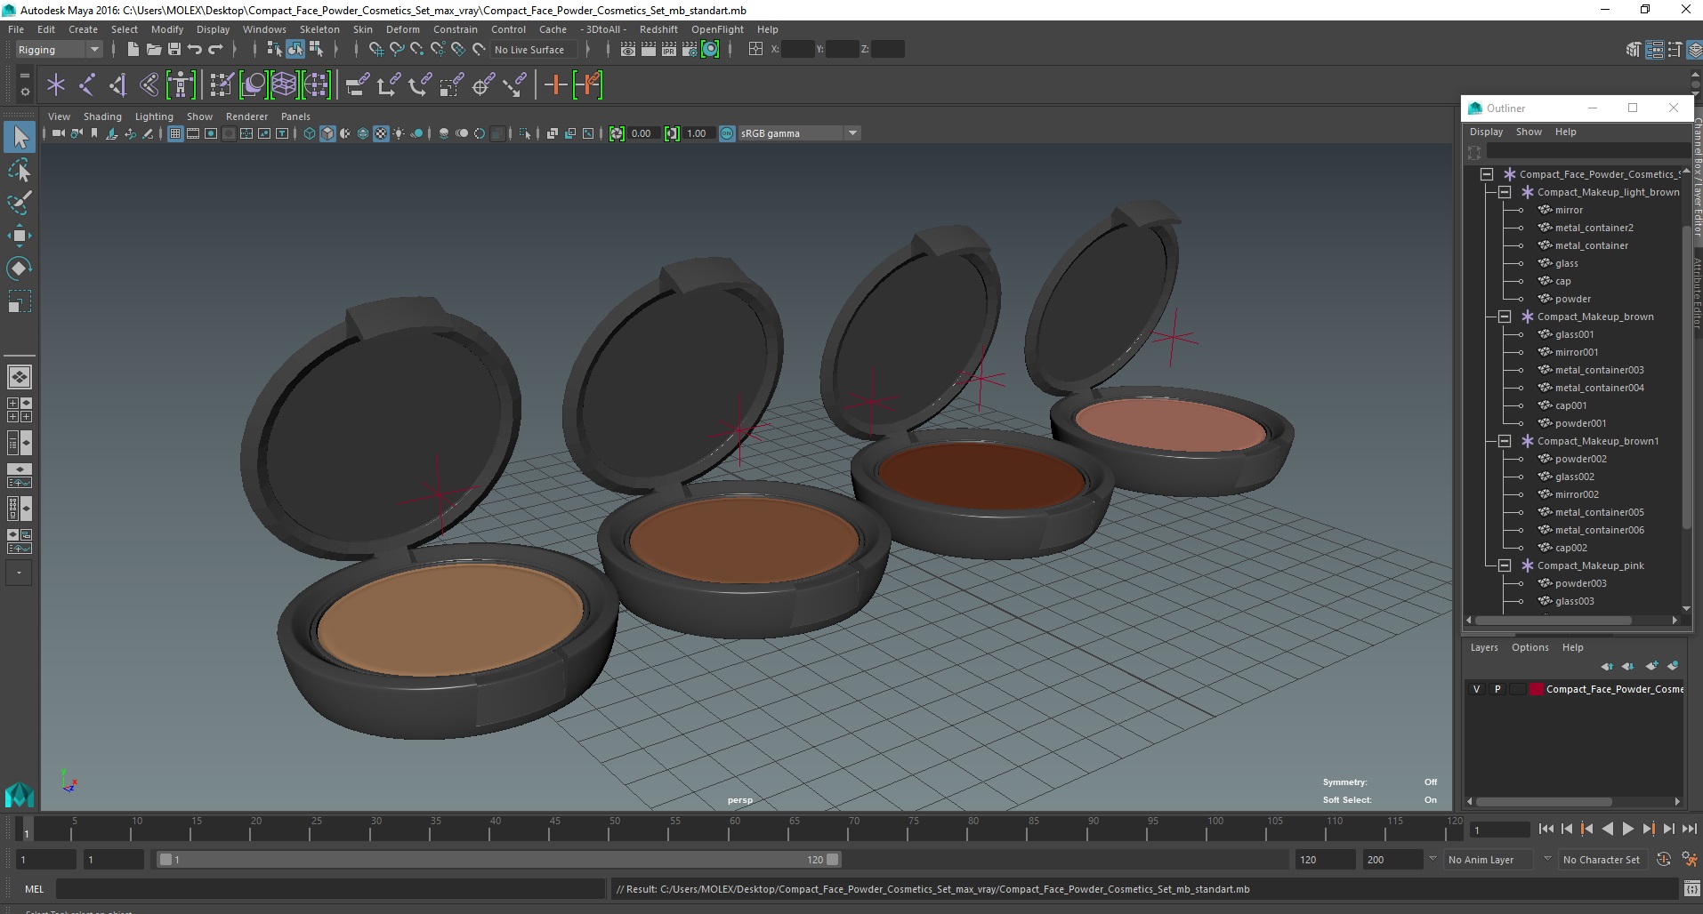Viewport: 1703px width, 914px height.
Task: Activate the Scale tool in toolbox
Action: pos(20,301)
